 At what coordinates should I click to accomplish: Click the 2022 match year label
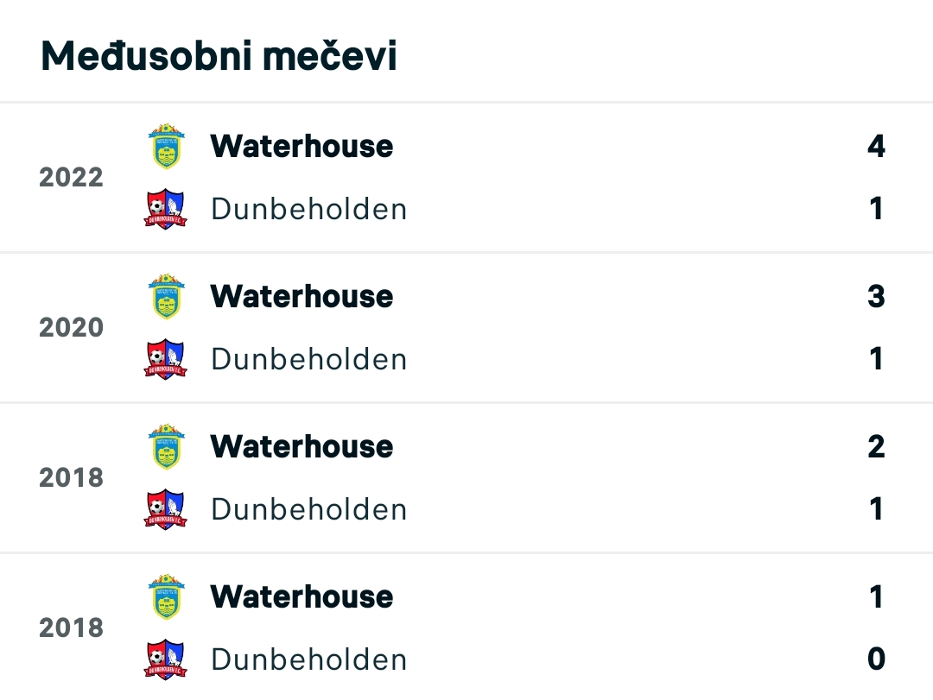click(72, 177)
